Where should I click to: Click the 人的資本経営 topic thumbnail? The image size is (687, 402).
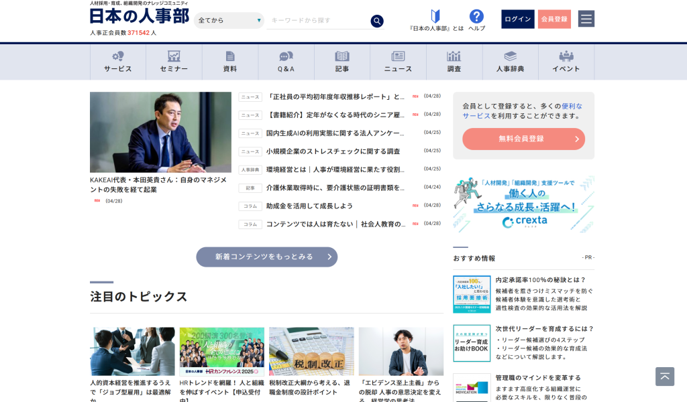pyautogui.click(x=132, y=352)
